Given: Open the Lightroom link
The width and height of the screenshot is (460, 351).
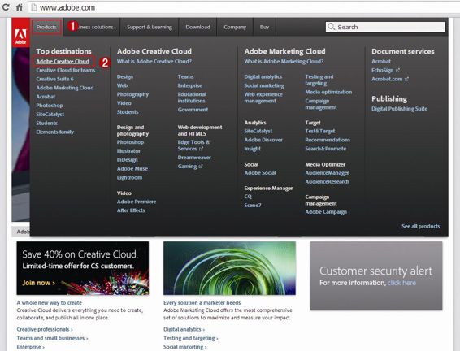Looking at the screenshot, I should (x=129, y=177).
